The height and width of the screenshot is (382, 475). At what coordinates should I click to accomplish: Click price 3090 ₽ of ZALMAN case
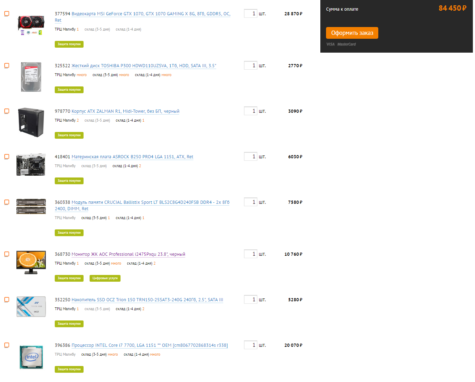tap(295, 111)
